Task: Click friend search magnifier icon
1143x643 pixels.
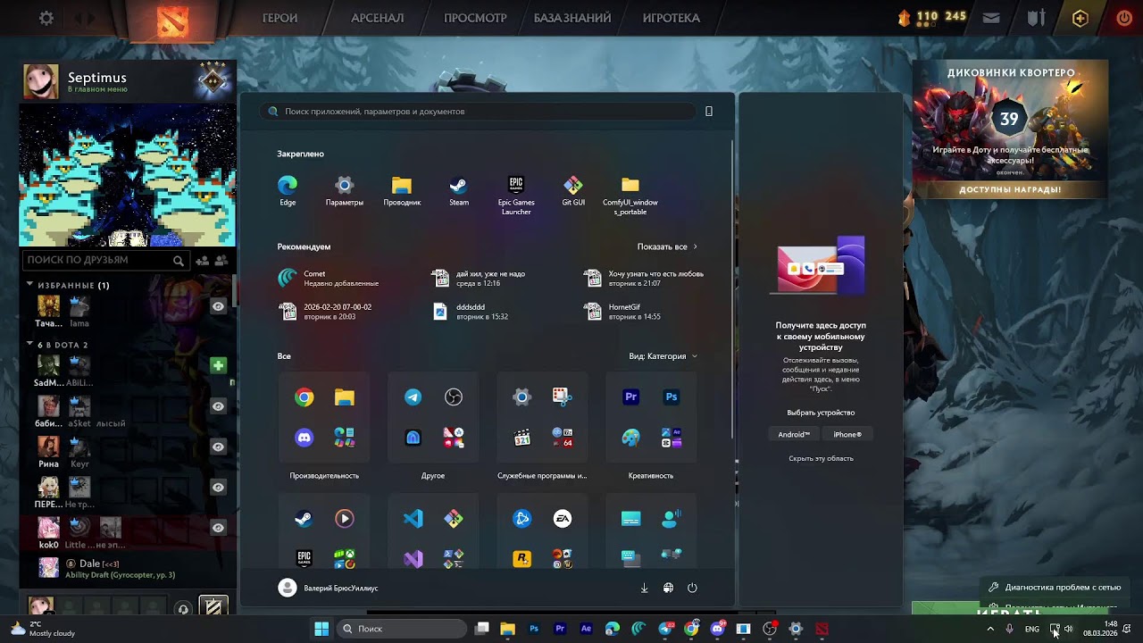Action: pyautogui.click(x=179, y=261)
